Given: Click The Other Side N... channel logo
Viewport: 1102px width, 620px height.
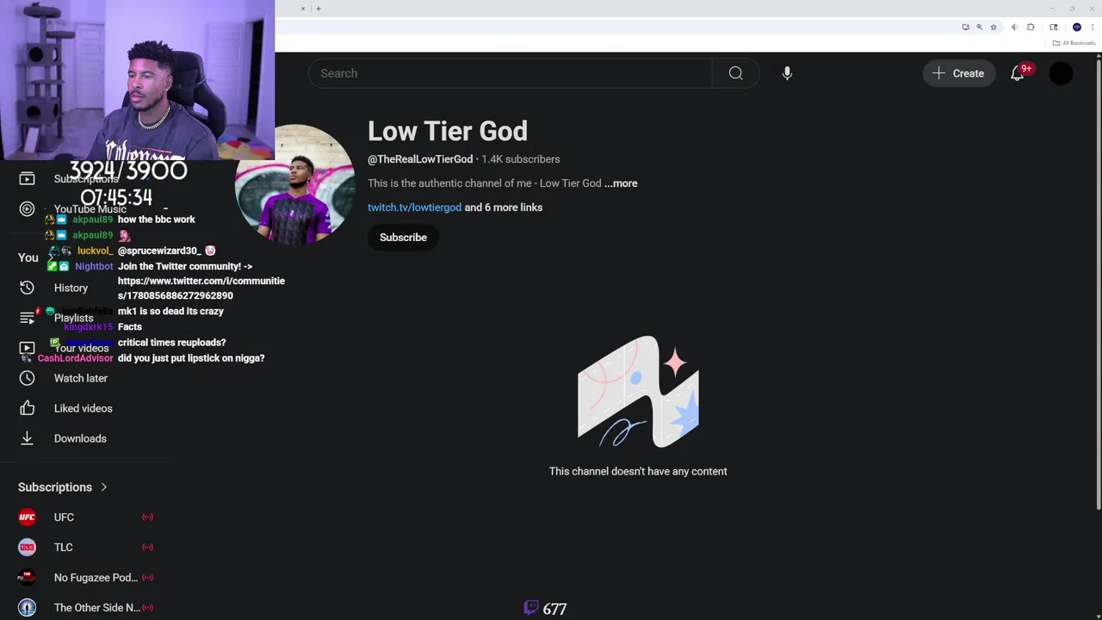Looking at the screenshot, I should [x=27, y=608].
